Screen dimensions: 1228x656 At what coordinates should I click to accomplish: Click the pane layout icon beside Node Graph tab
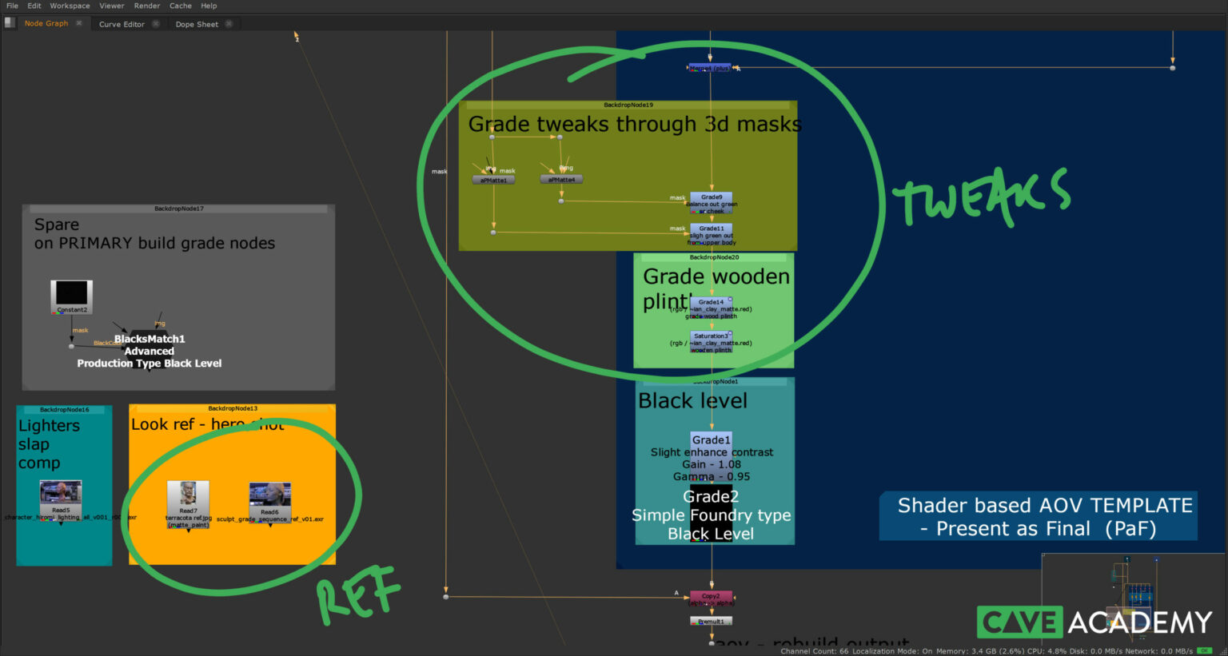(x=10, y=23)
